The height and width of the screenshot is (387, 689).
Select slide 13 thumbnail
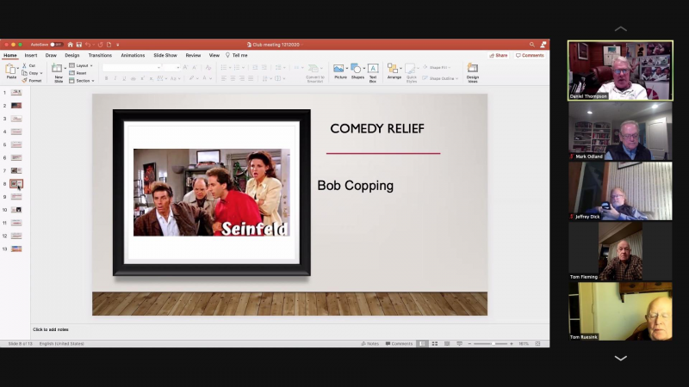(x=16, y=249)
